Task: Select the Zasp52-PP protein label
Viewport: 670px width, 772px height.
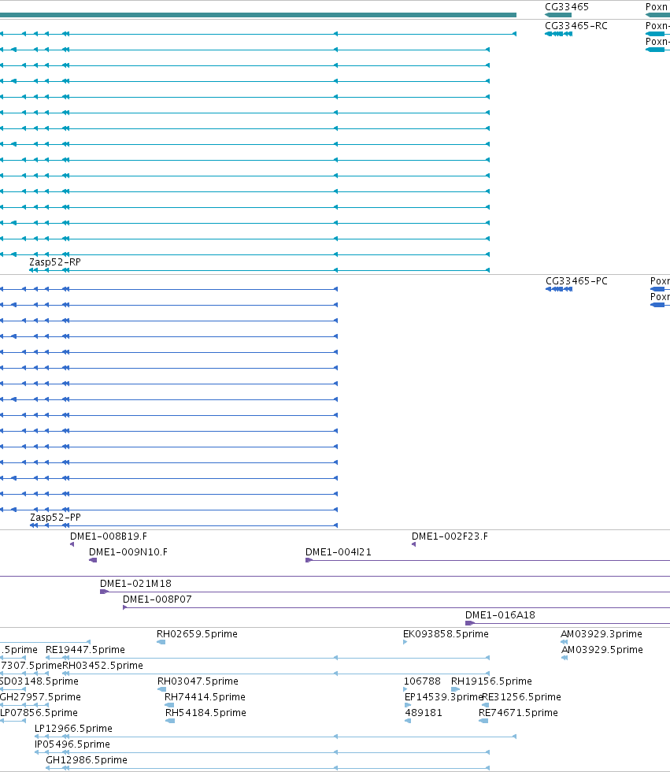Action: 55,517
